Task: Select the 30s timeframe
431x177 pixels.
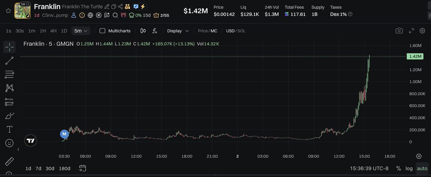Action: [19, 31]
